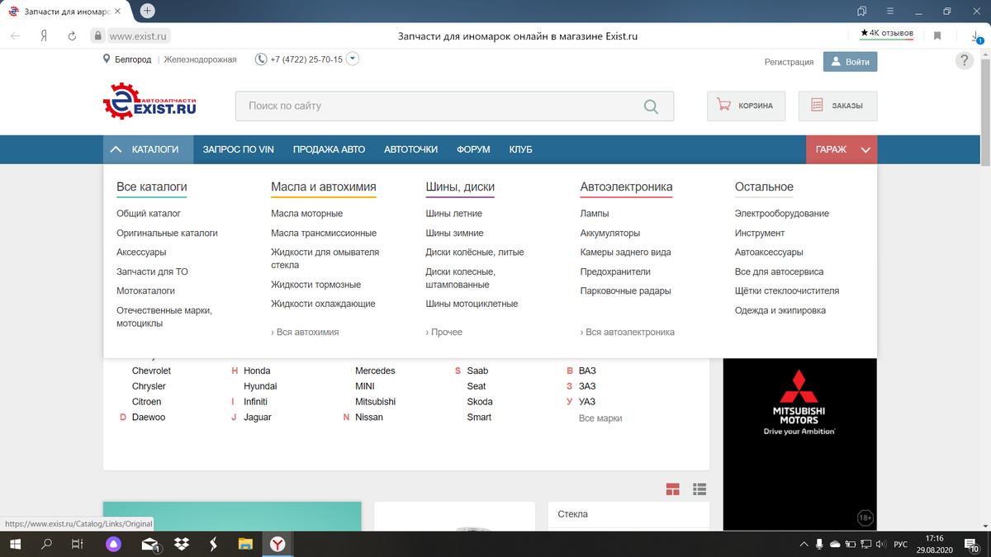Select the Mitsubishi brand link
Viewport: 991px width, 557px height.
pos(375,402)
